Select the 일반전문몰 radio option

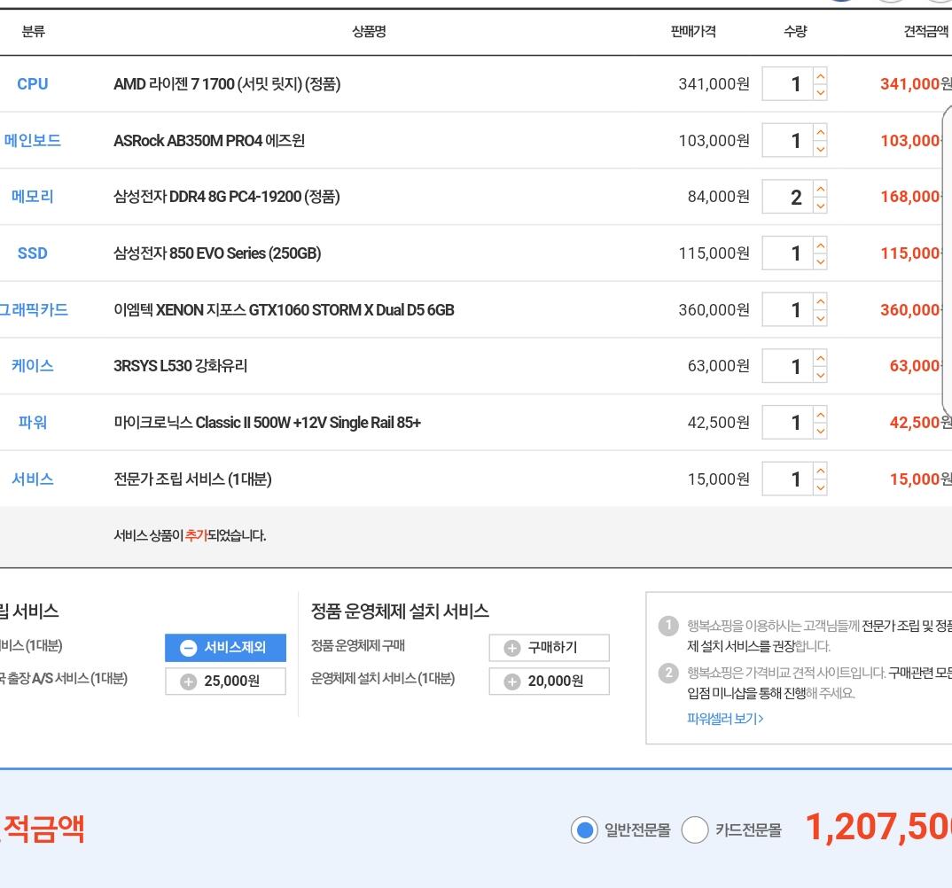[585, 830]
